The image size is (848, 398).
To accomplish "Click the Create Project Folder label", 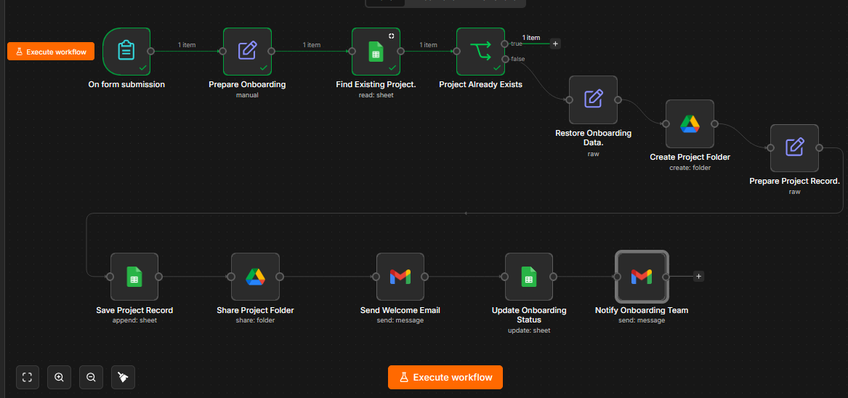I will [x=690, y=158].
